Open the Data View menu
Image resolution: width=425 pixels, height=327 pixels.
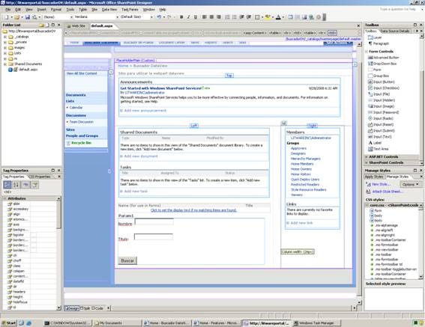109,10
